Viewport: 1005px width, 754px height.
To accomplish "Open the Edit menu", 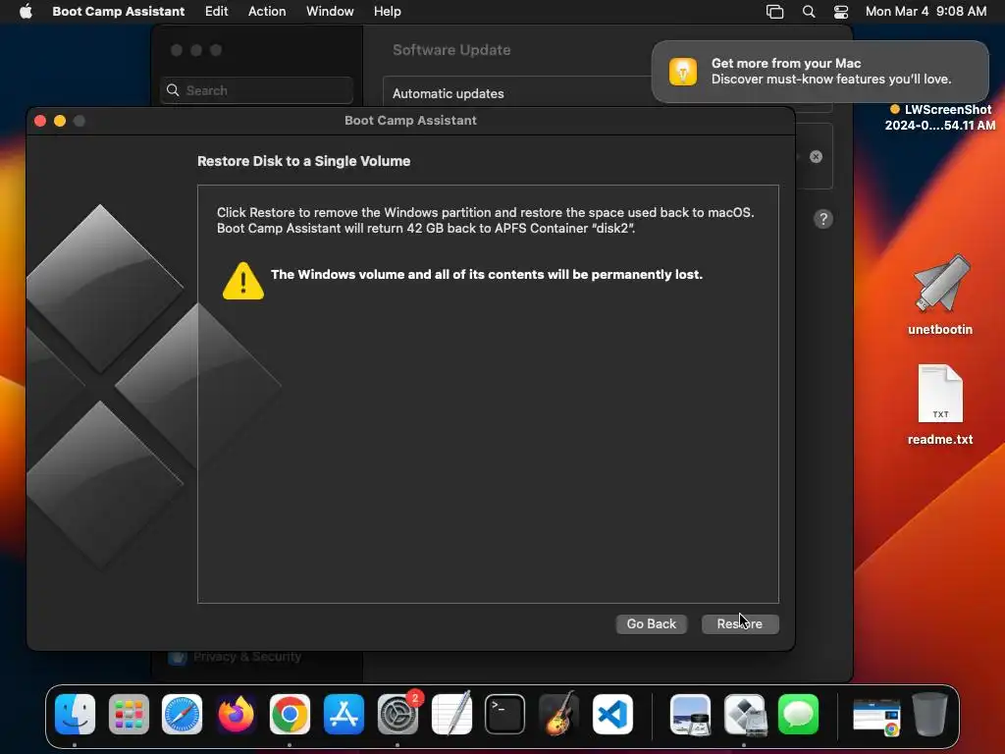I will pyautogui.click(x=216, y=12).
